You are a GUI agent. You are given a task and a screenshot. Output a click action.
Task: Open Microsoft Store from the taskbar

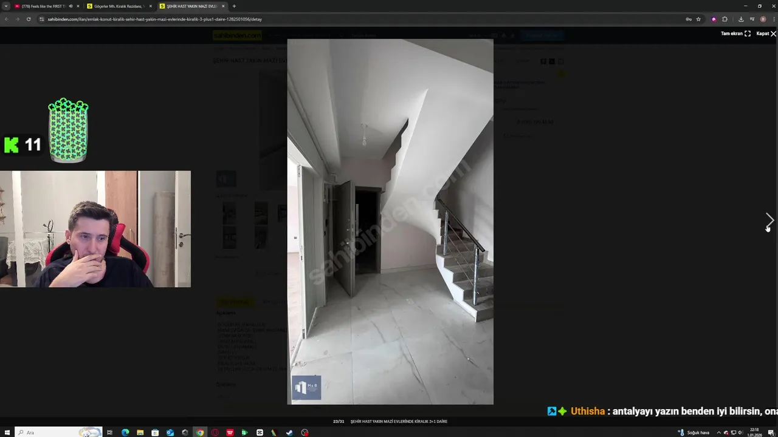click(x=155, y=432)
